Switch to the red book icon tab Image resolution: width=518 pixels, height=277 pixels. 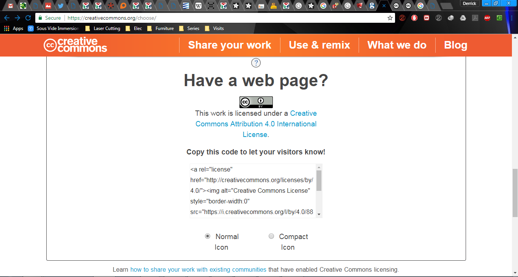click(359, 6)
